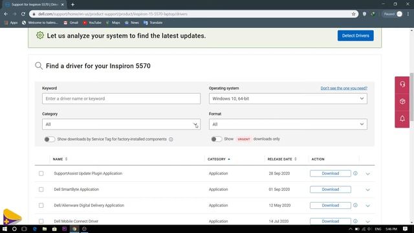
Task: Select the Support for Inspiron 5570 tab
Action: point(35,5)
